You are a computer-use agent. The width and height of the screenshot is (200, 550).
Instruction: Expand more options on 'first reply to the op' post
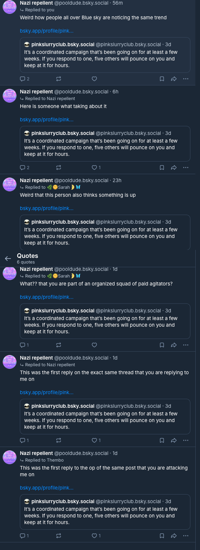186,536
